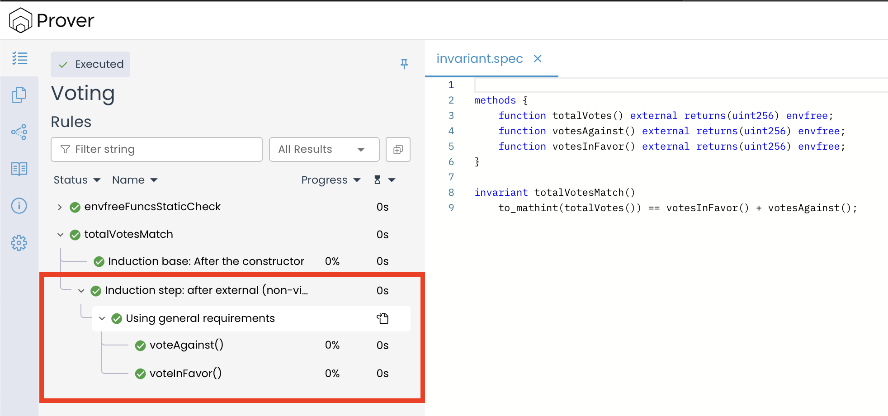Select the voteAgainst() result row
The height and width of the screenshot is (416, 888).
(x=186, y=345)
